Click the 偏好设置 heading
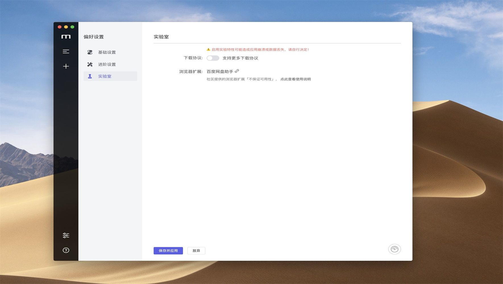The image size is (503, 284). pyautogui.click(x=94, y=37)
